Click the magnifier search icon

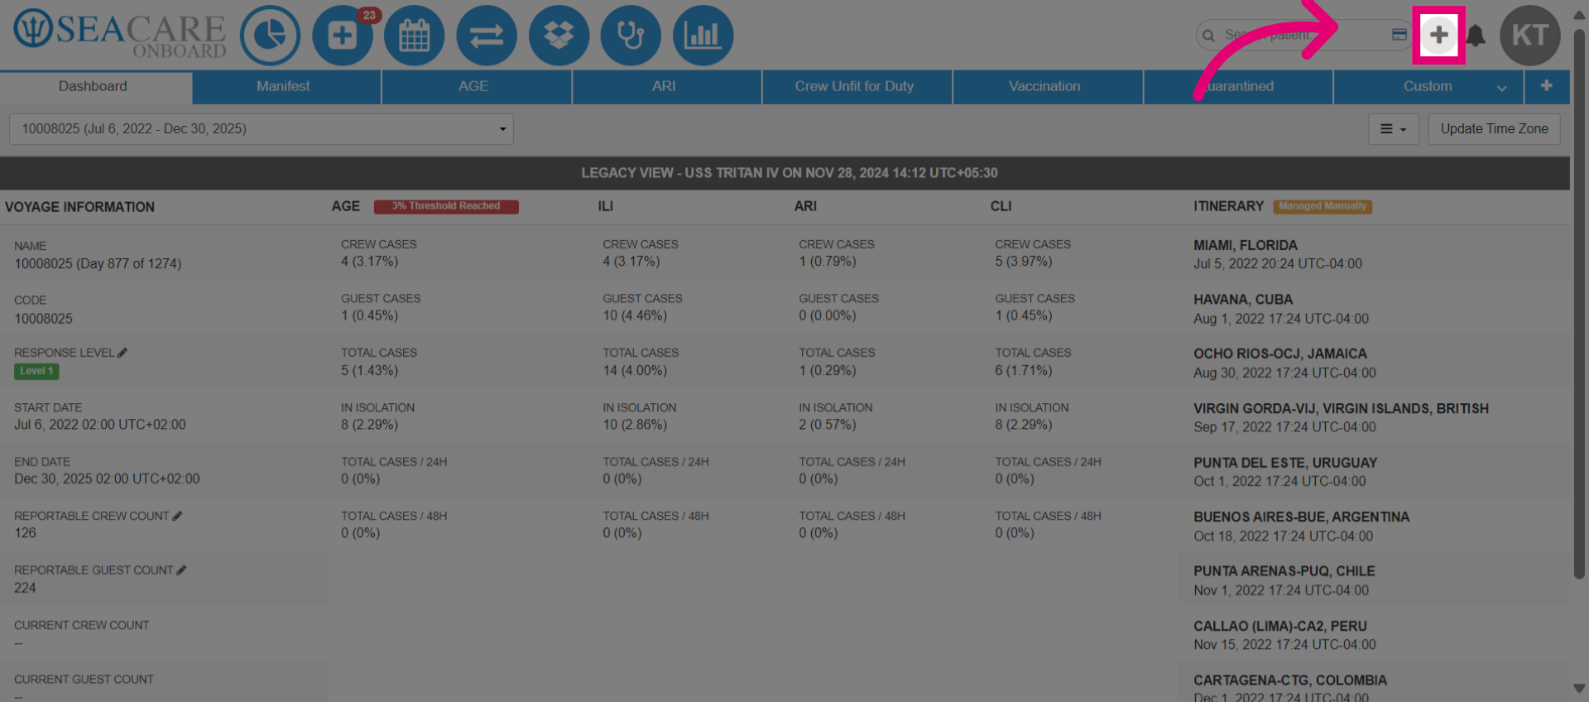click(1209, 36)
